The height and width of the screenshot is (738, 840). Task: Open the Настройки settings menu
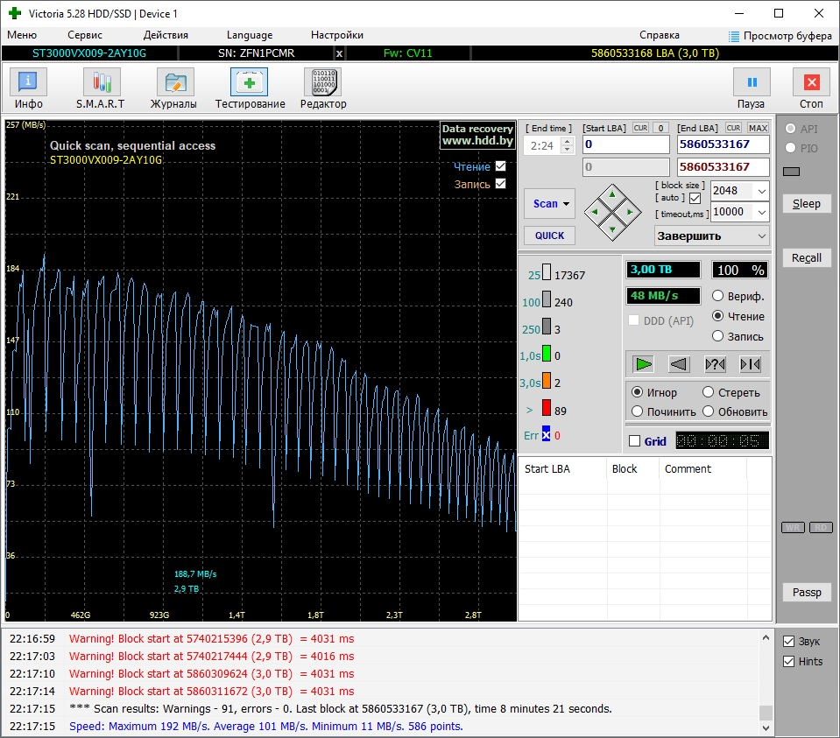[x=336, y=35]
